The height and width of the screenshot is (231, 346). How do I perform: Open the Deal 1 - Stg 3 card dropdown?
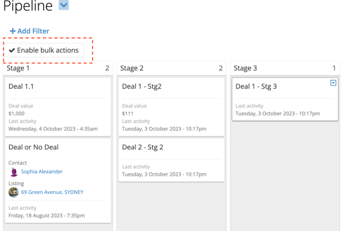(333, 83)
